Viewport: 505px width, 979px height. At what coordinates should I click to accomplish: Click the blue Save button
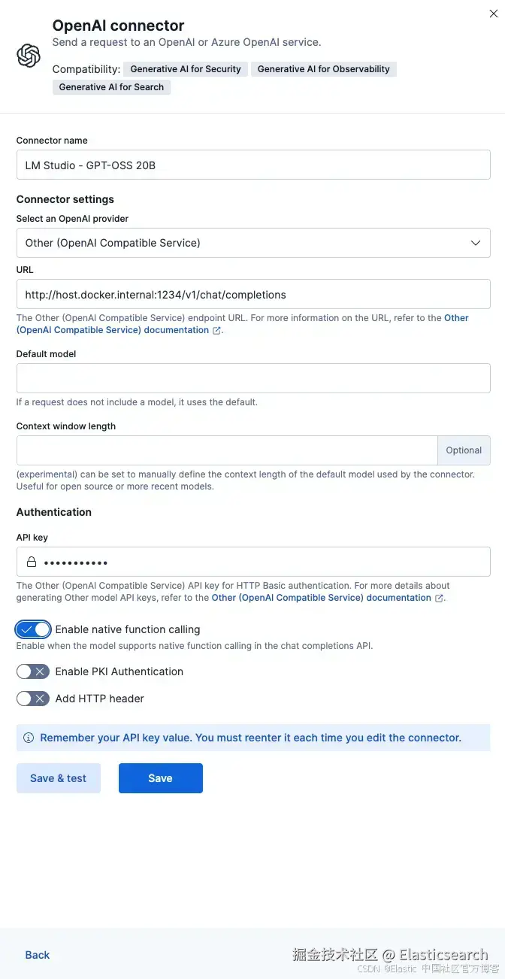160,778
